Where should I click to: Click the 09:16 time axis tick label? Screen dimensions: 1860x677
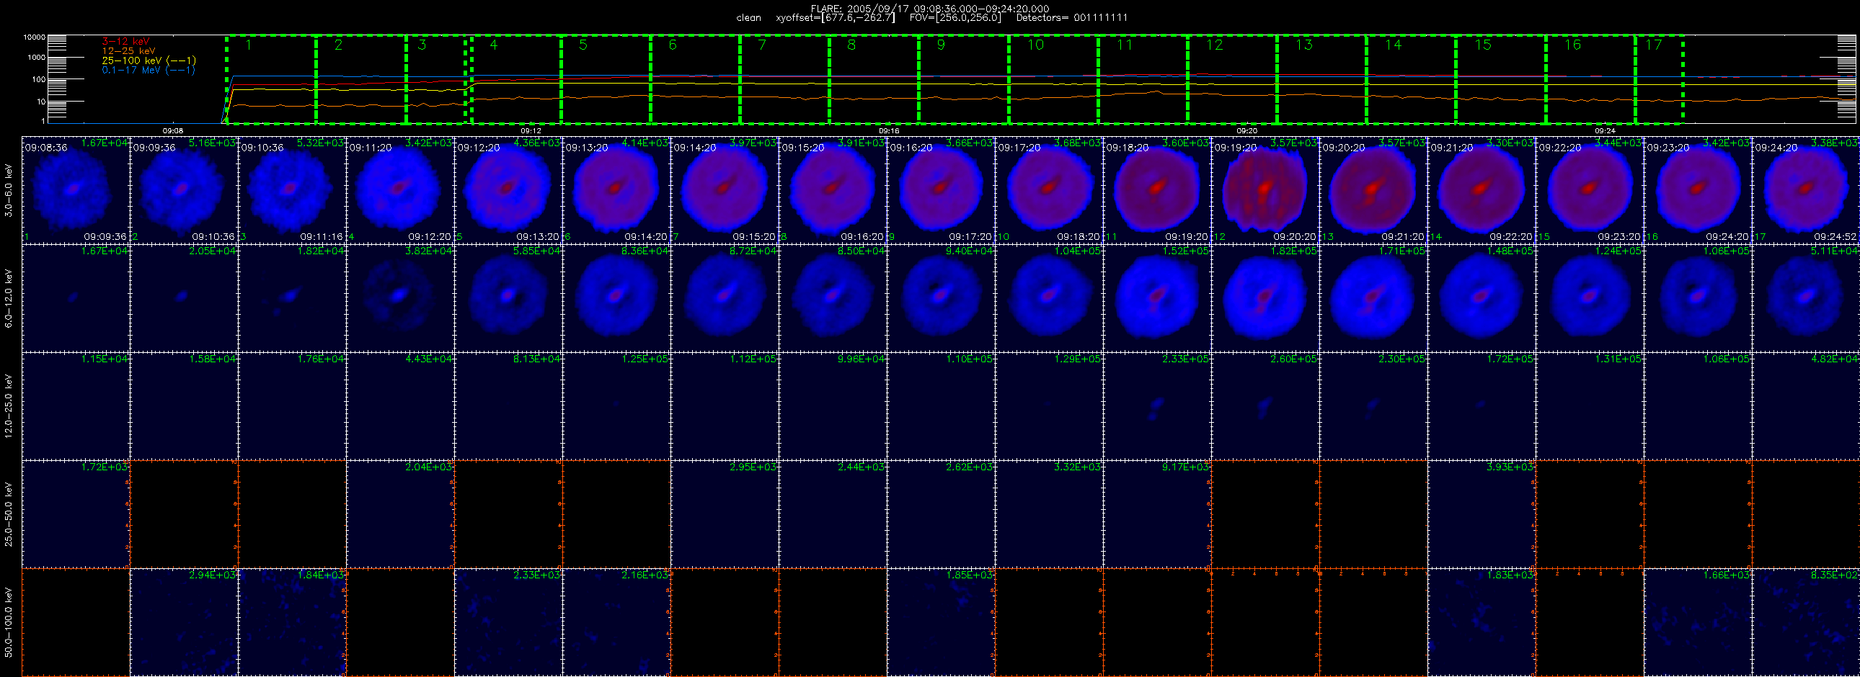click(889, 130)
